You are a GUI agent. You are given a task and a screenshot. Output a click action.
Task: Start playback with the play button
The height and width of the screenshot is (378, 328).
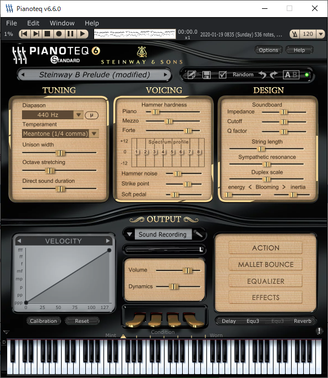click(82, 34)
